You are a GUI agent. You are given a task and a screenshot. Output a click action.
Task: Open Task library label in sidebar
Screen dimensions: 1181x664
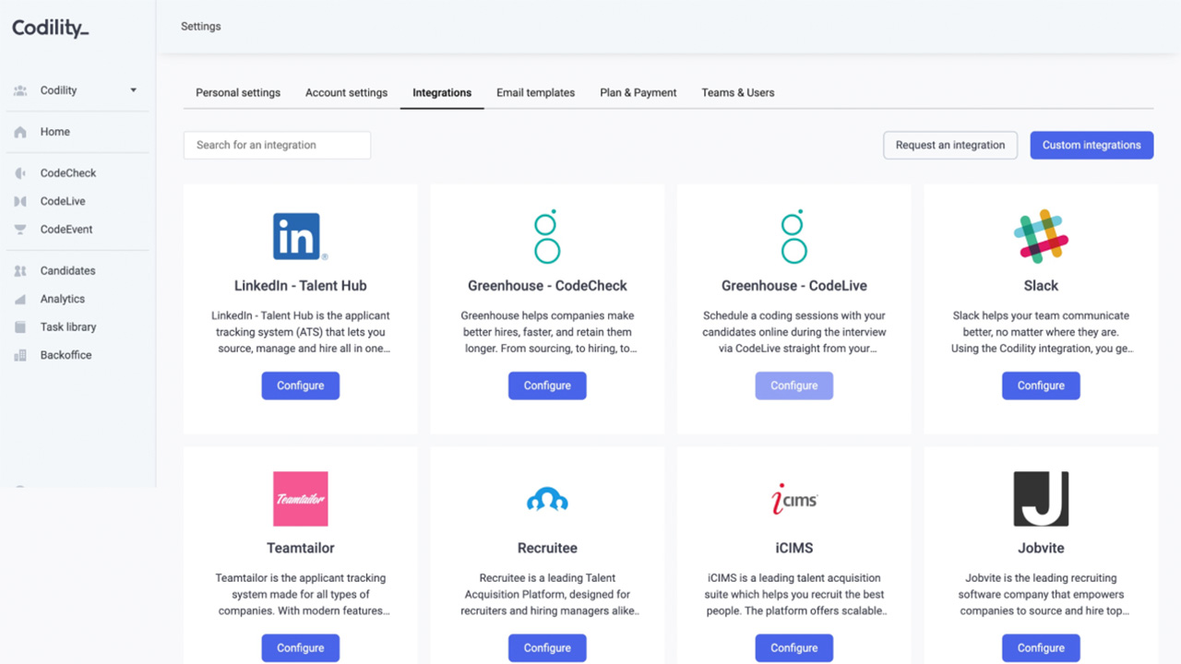pos(68,327)
